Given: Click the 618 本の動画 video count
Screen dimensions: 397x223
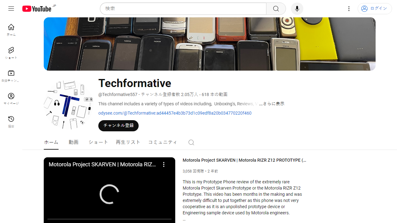Looking at the screenshot, I should point(215,94).
